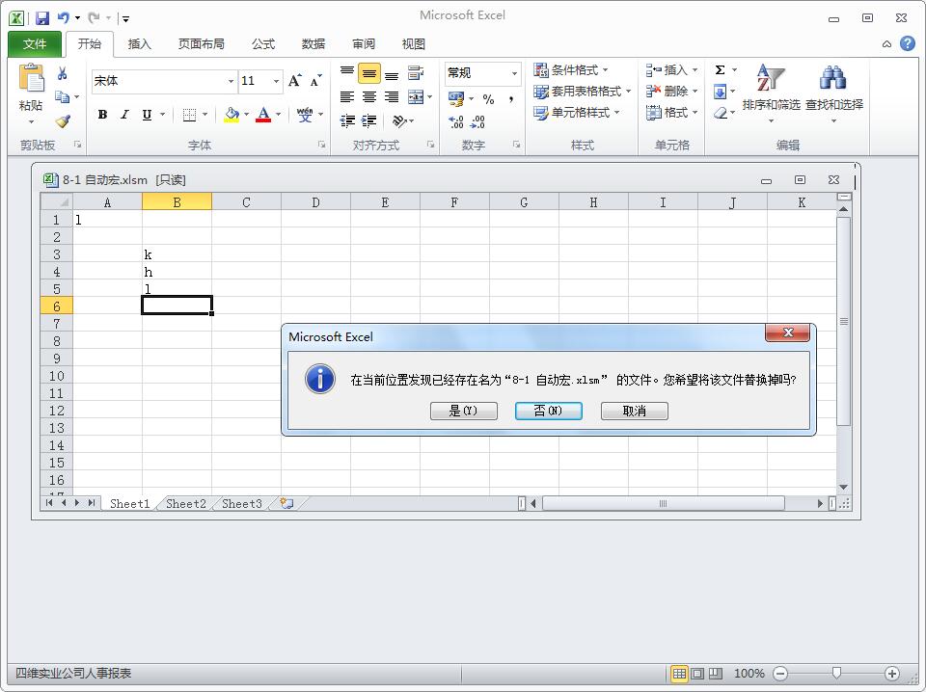Open the font size dropdown showing 11
The height and width of the screenshot is (692, 926).
(x=276, y=81)
